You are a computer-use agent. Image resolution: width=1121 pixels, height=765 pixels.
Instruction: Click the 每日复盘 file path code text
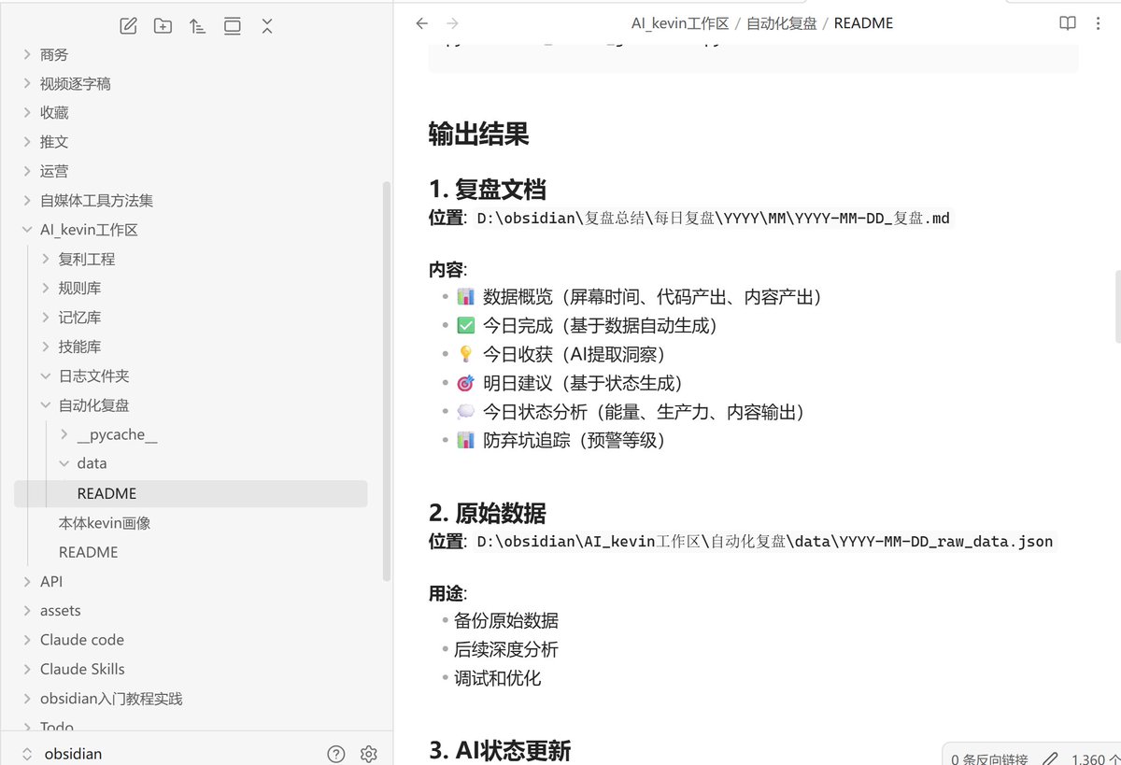pos(713,219)
